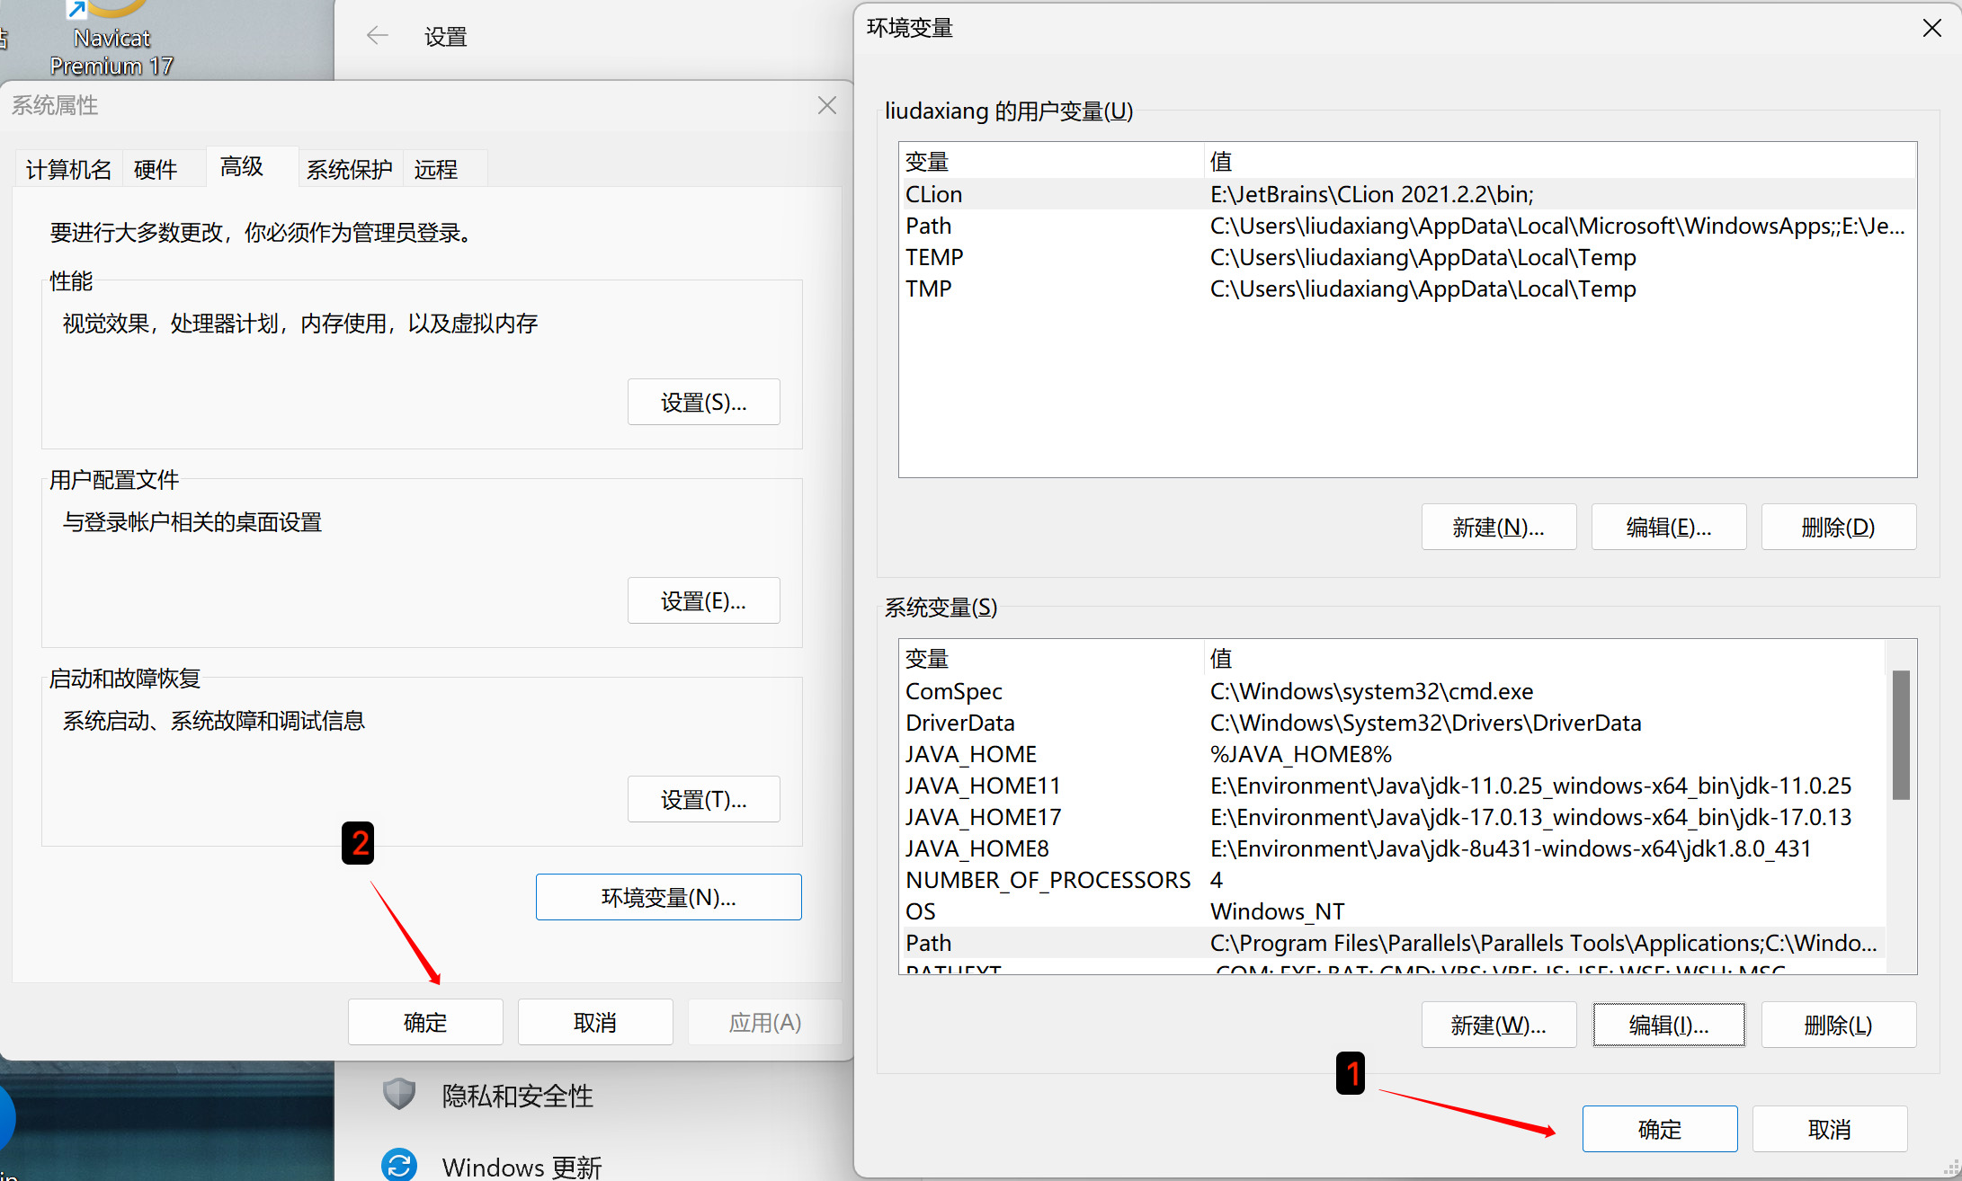Click the back arrow in Settings

[x=378, y=36]
